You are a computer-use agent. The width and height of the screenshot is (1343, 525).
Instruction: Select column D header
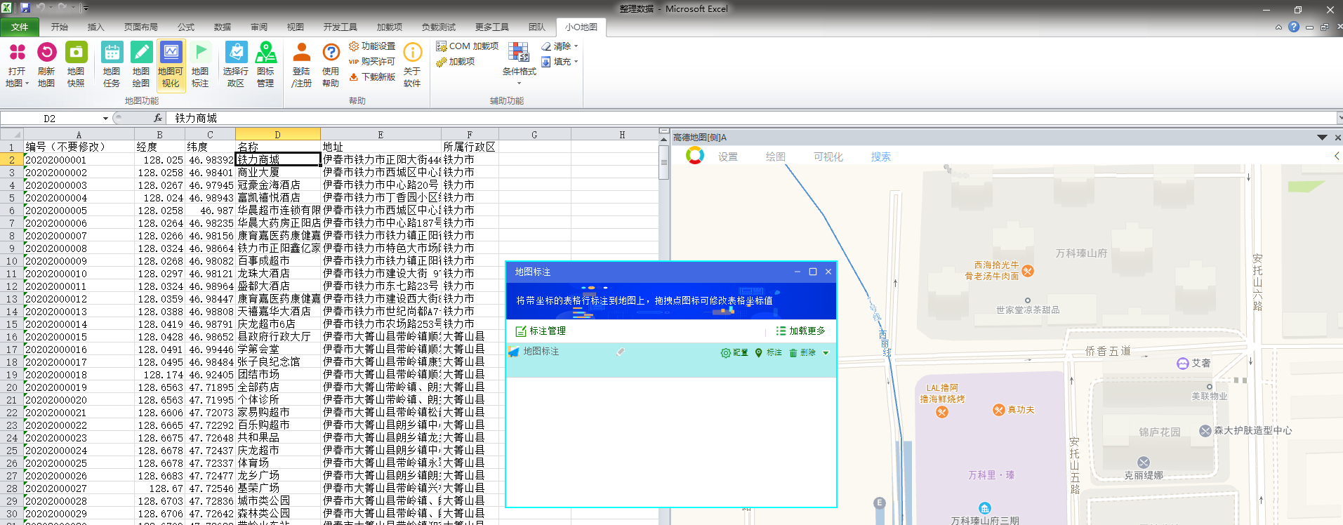tap(277, 134)
